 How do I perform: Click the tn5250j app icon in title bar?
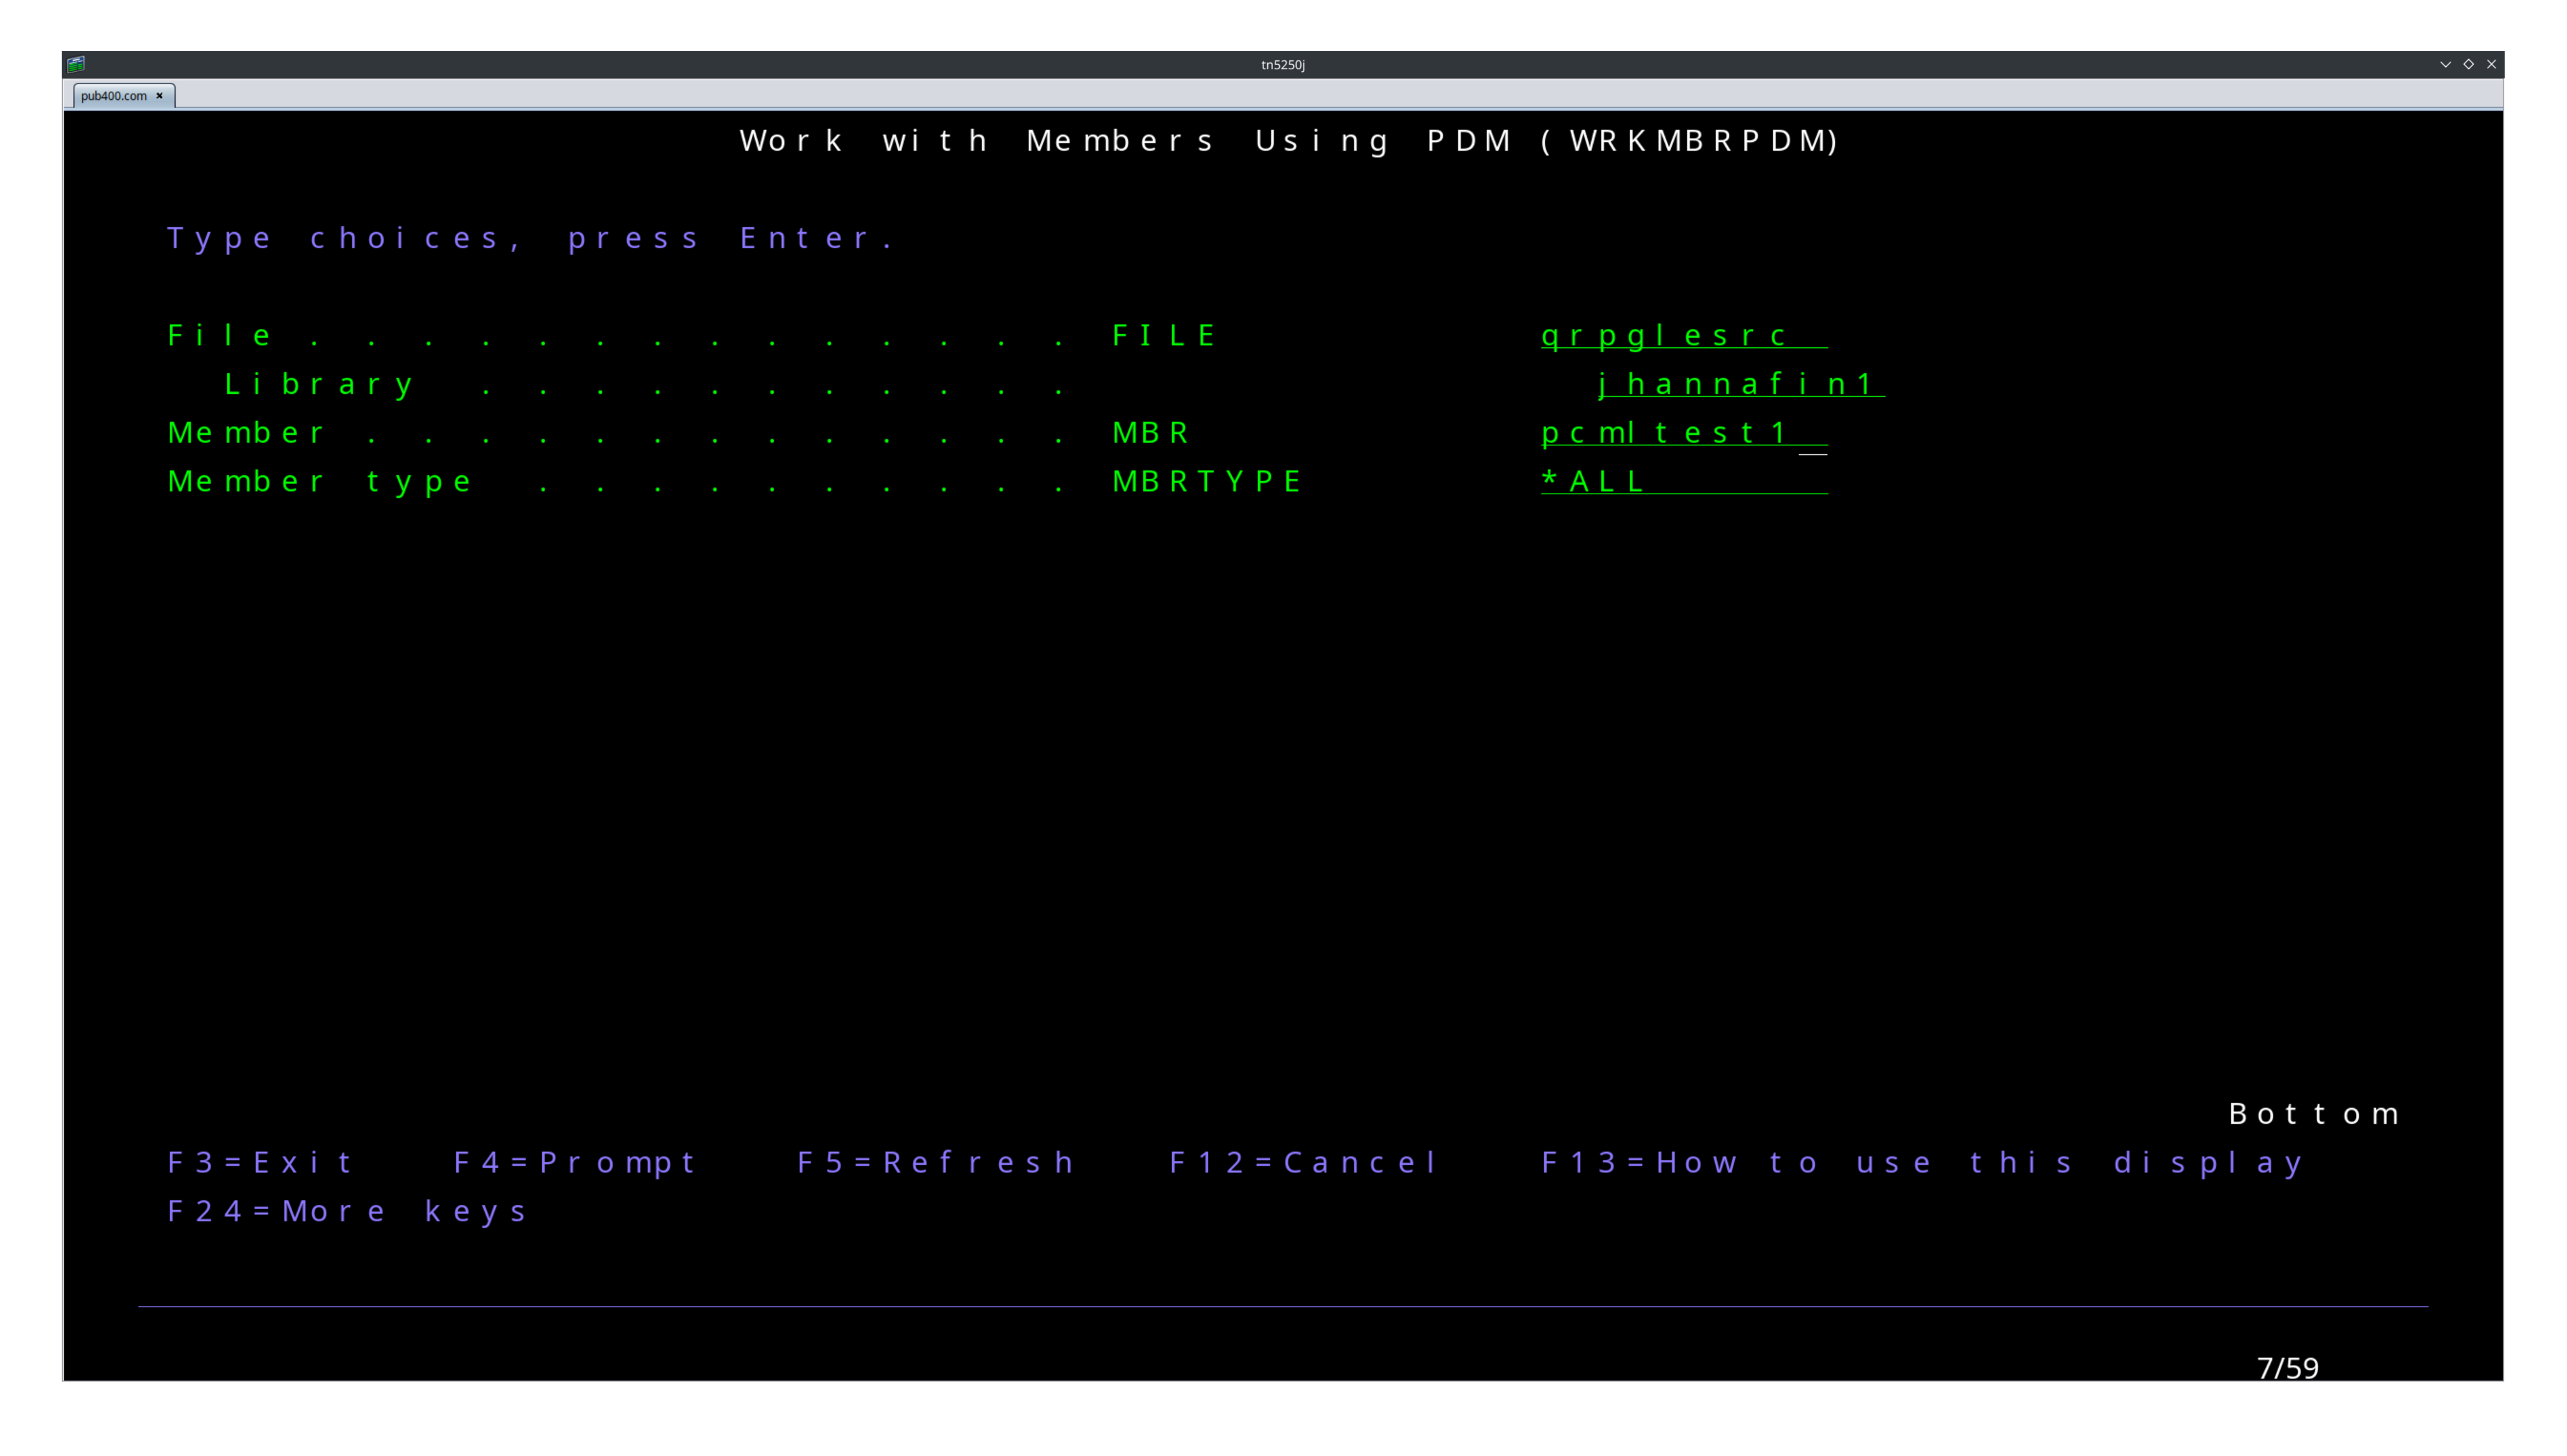76,64
